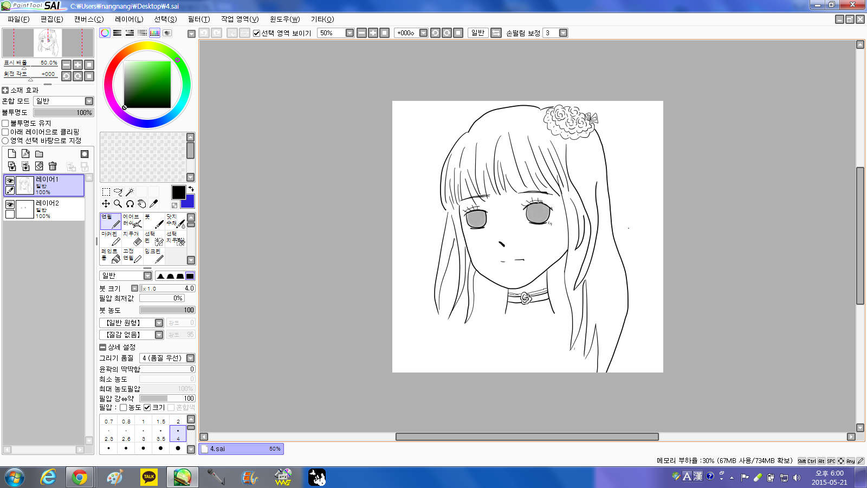Toggle transparent color swatch below foreground color
Image resolution: width=867 pixels, height=488 pixels.
coord(174,206)
